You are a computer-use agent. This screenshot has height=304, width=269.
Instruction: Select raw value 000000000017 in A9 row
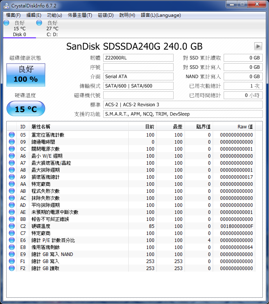click(237, 177)
